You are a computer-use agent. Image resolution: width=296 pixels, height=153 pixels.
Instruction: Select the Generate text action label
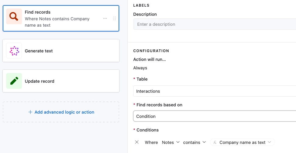(x=39, y=51)
